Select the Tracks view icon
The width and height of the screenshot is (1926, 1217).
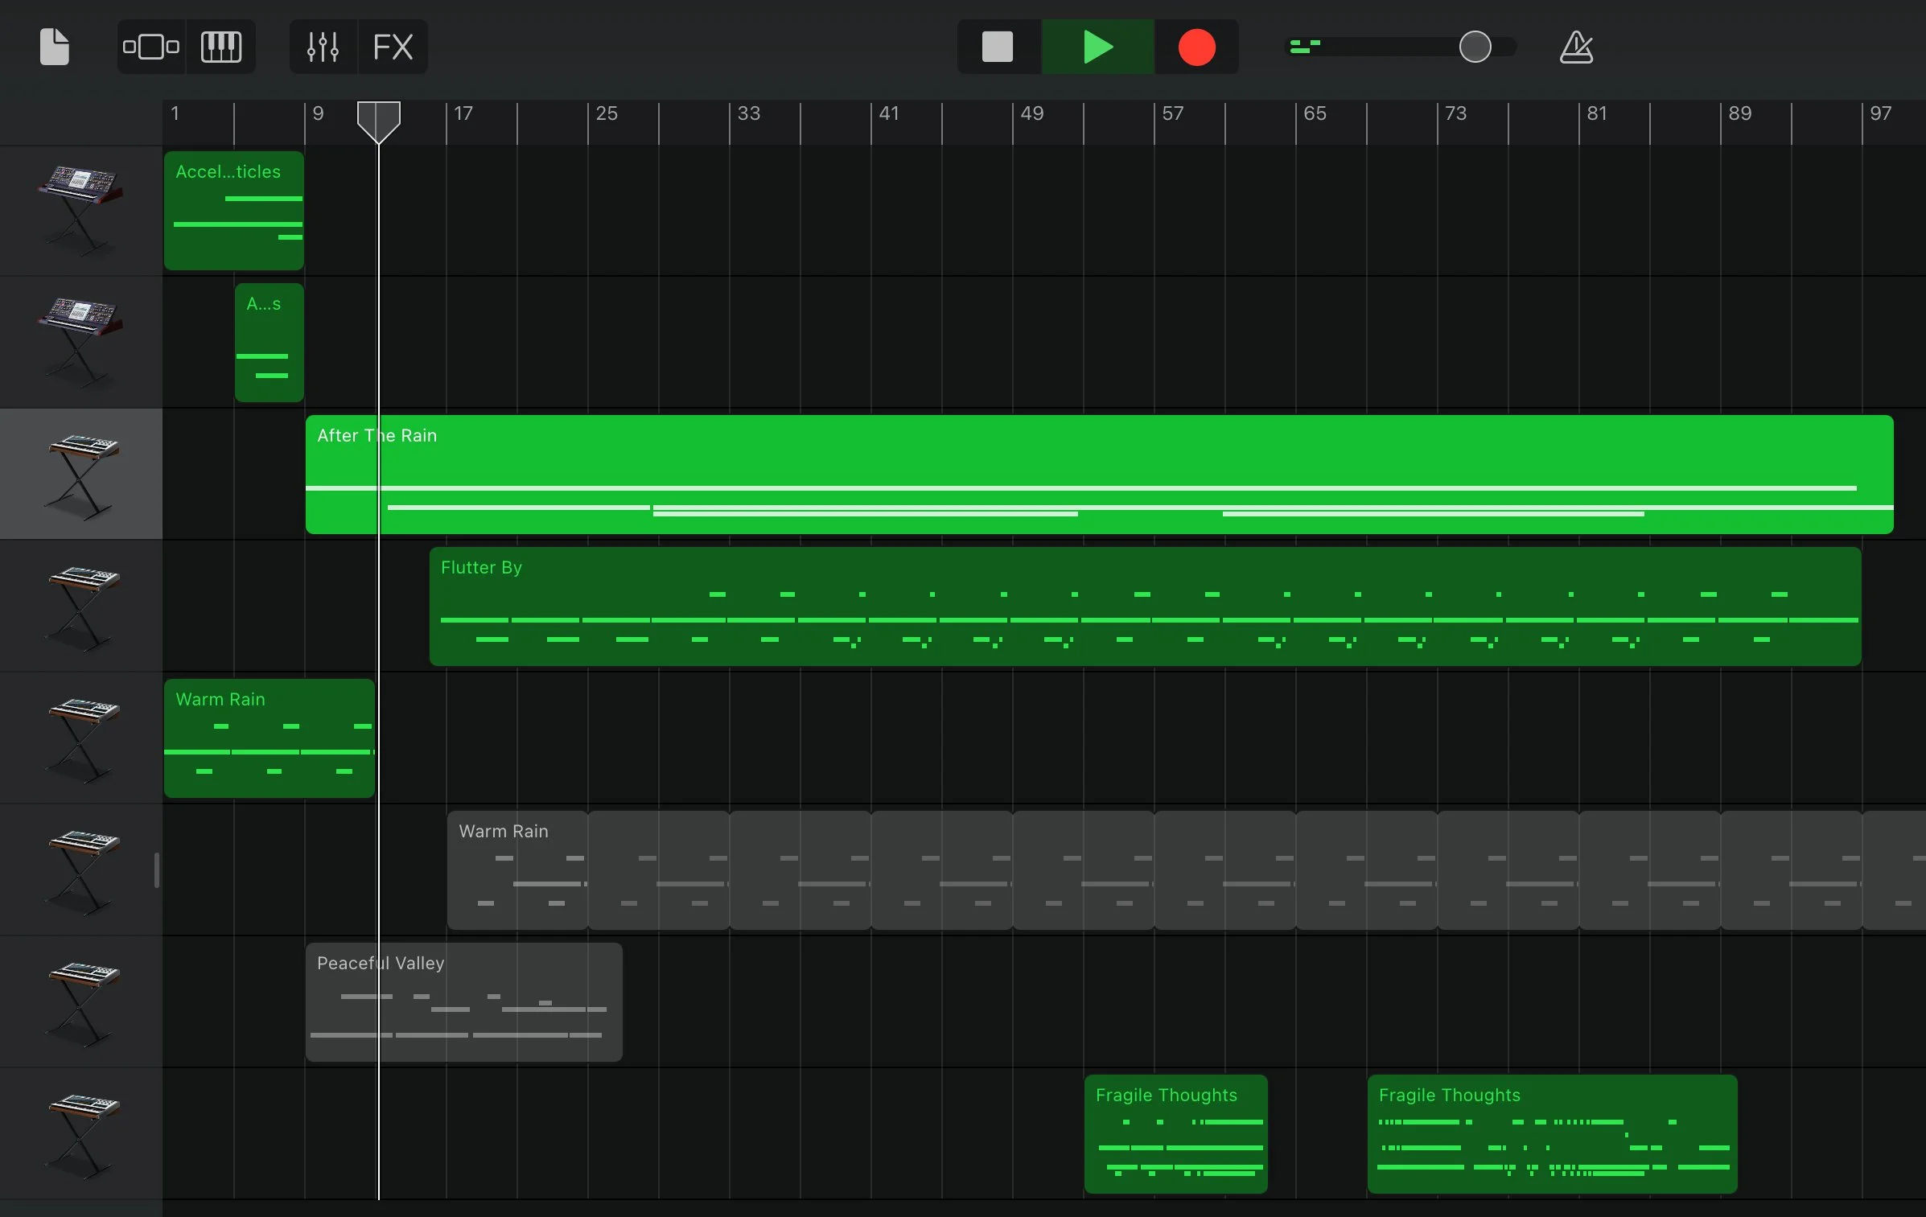(x=151, y=46)
